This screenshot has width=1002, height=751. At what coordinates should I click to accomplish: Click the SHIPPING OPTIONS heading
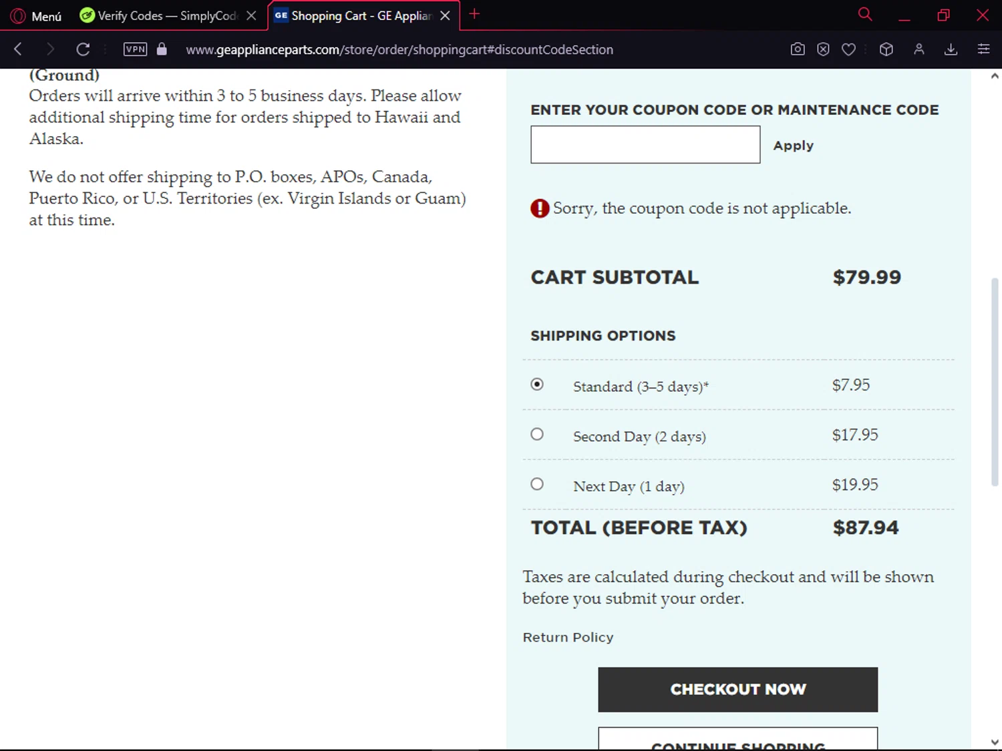tap(603, 336)
